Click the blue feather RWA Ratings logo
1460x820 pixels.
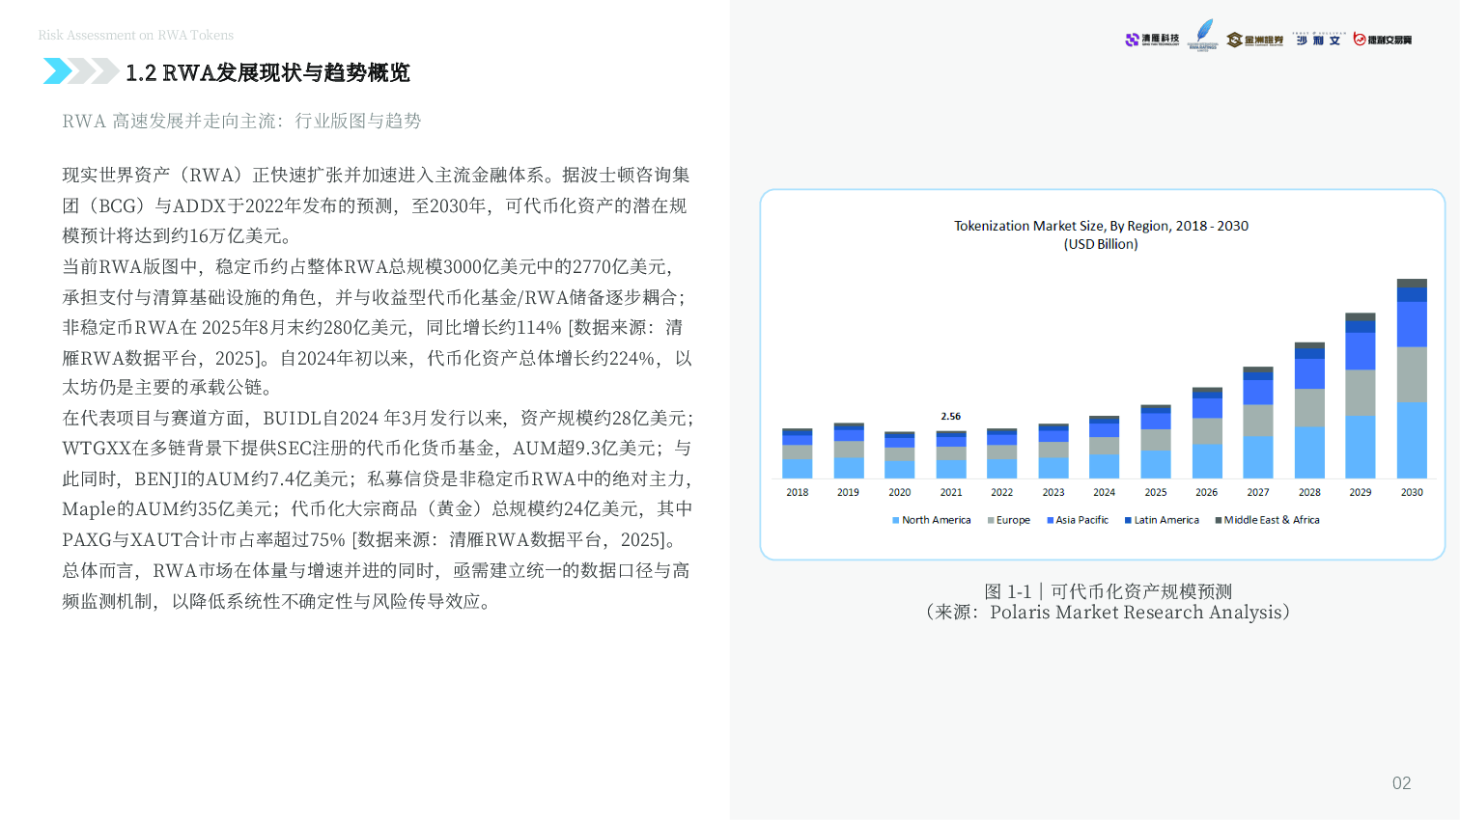[1203, 35]
